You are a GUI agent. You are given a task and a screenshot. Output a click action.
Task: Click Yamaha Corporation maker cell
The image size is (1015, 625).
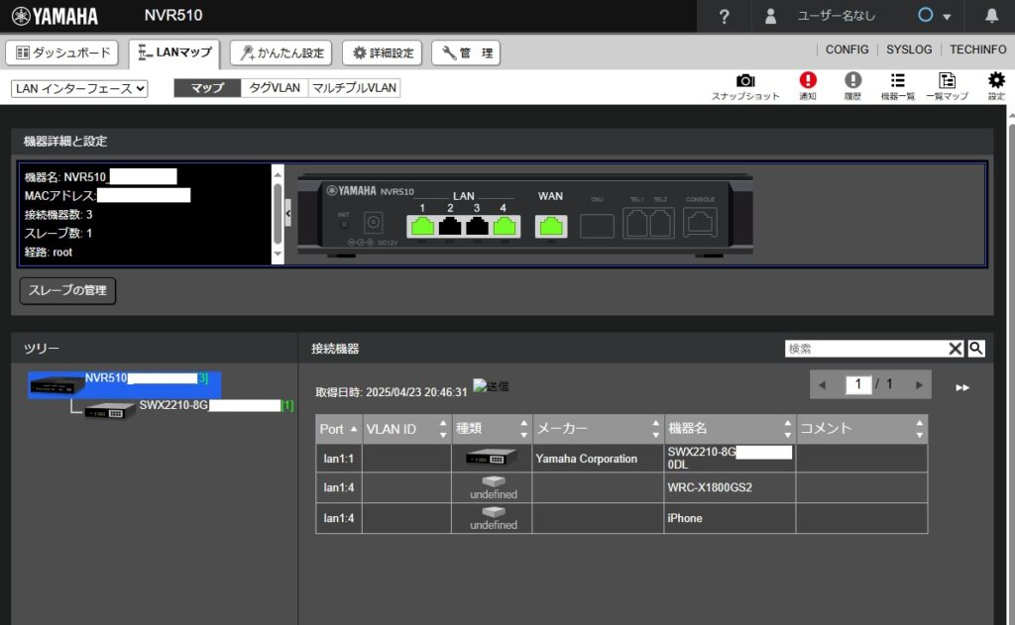tap(598, 458)
